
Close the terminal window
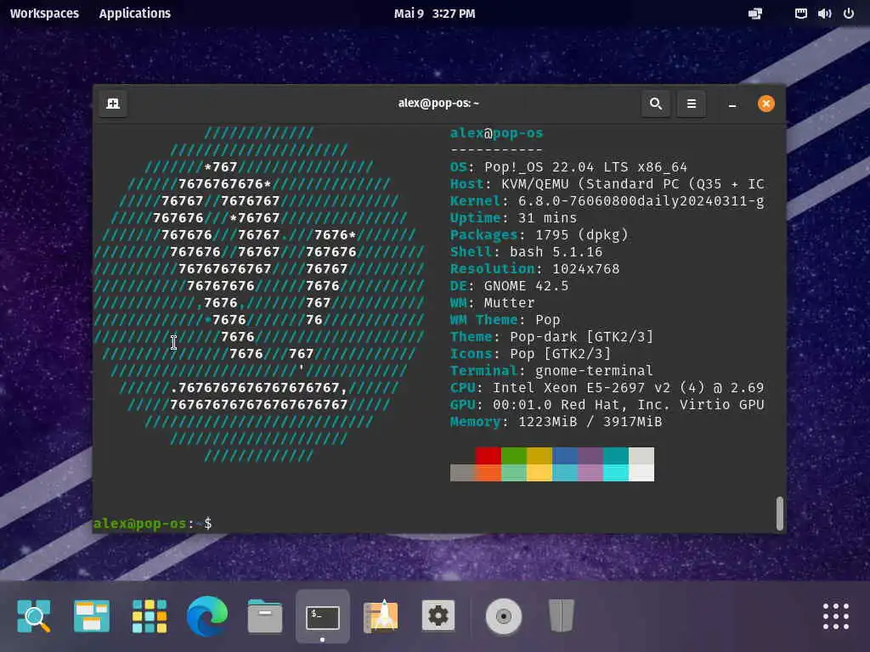pos(766,104)
